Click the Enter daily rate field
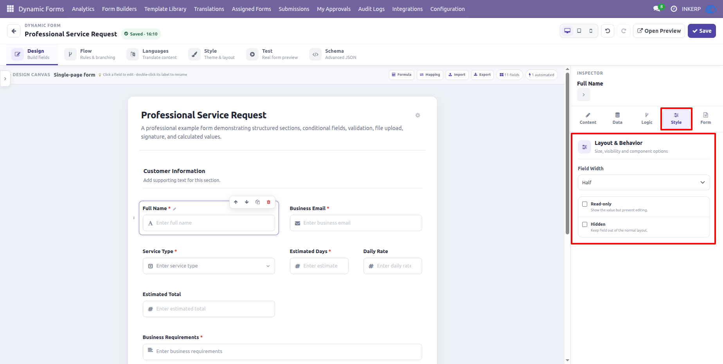Screen dimensions: 723x364 tap(392, 266)
